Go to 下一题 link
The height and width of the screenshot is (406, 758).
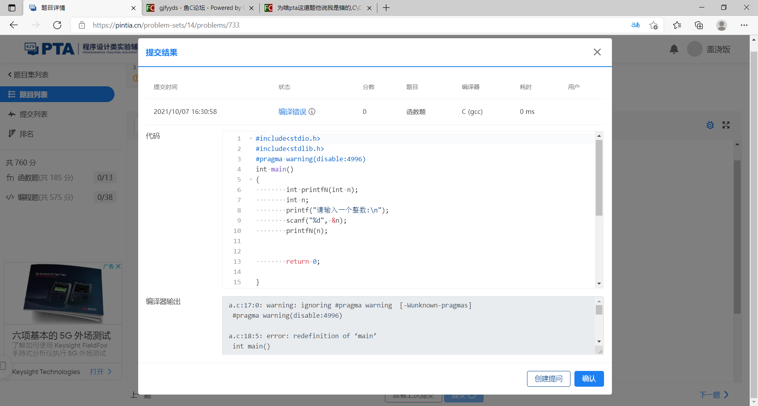click(x=714, y=395)
